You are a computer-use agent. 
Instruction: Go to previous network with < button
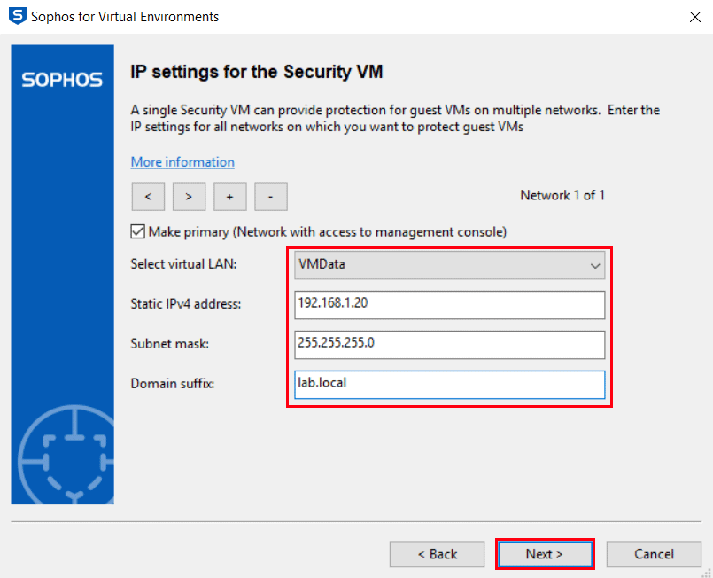(148, 197)
